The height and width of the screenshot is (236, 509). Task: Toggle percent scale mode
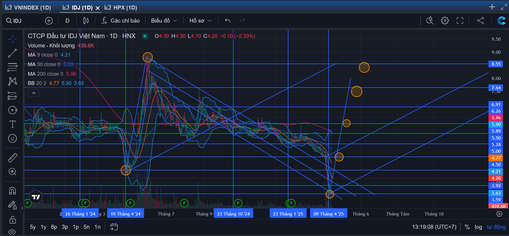point(467,227)
